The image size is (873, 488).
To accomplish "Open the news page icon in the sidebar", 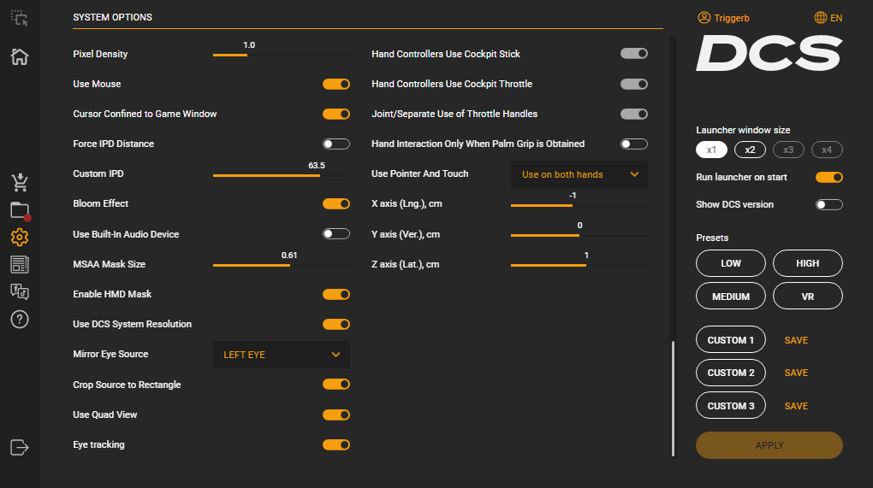I will [20, 265].
